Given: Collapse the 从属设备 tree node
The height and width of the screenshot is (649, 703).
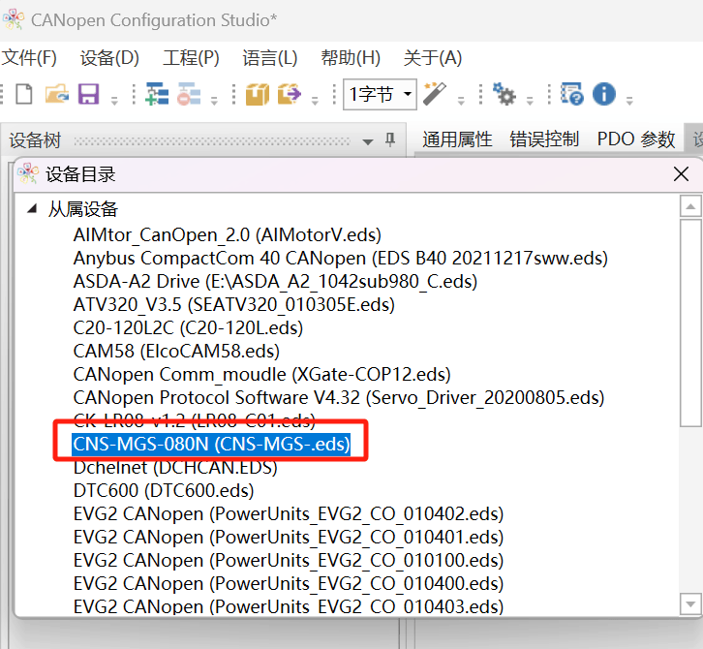Looking at the screenshot, I should 32,208.
